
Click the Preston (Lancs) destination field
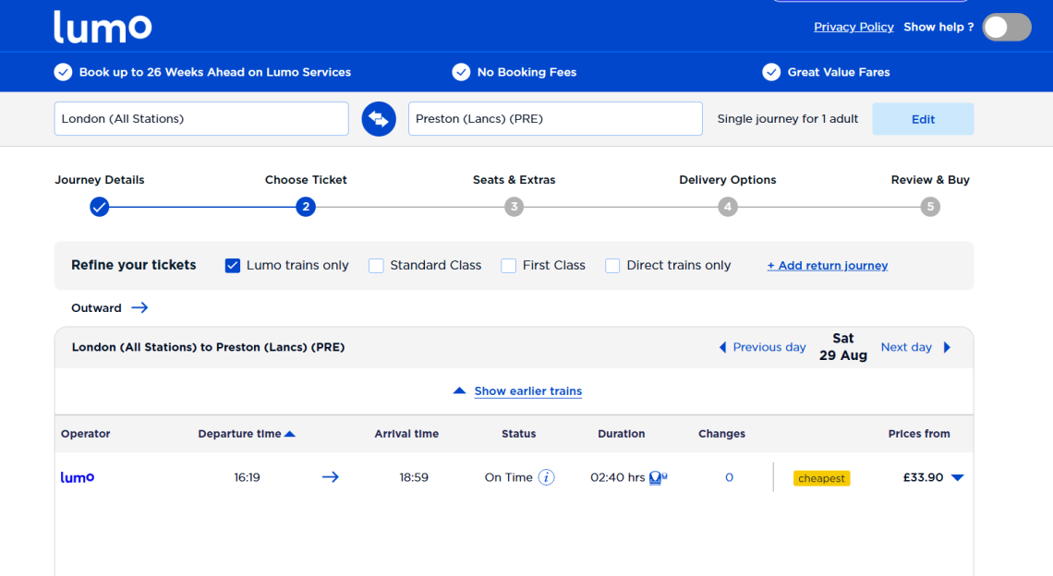(555, 119)
